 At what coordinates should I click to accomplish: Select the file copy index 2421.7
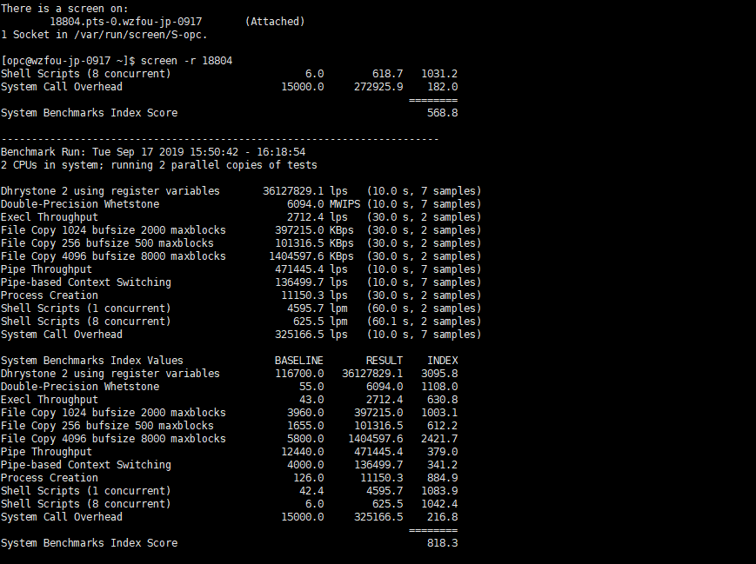[439, 438]
